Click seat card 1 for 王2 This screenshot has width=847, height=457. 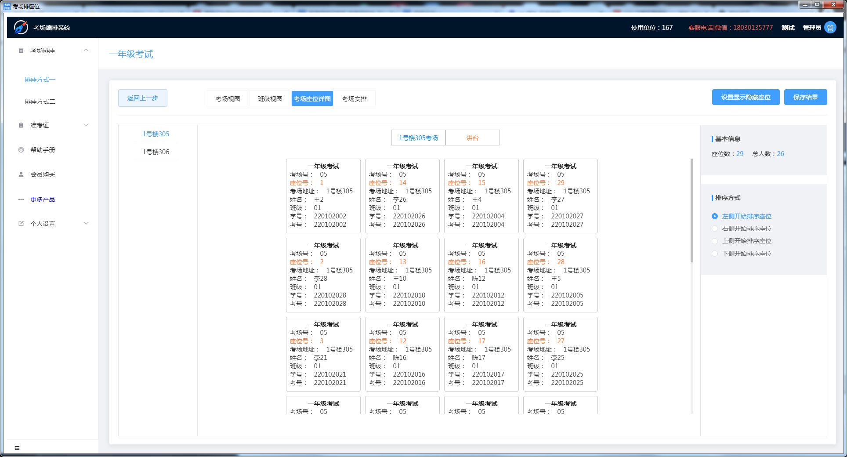[x=323, y=196]
